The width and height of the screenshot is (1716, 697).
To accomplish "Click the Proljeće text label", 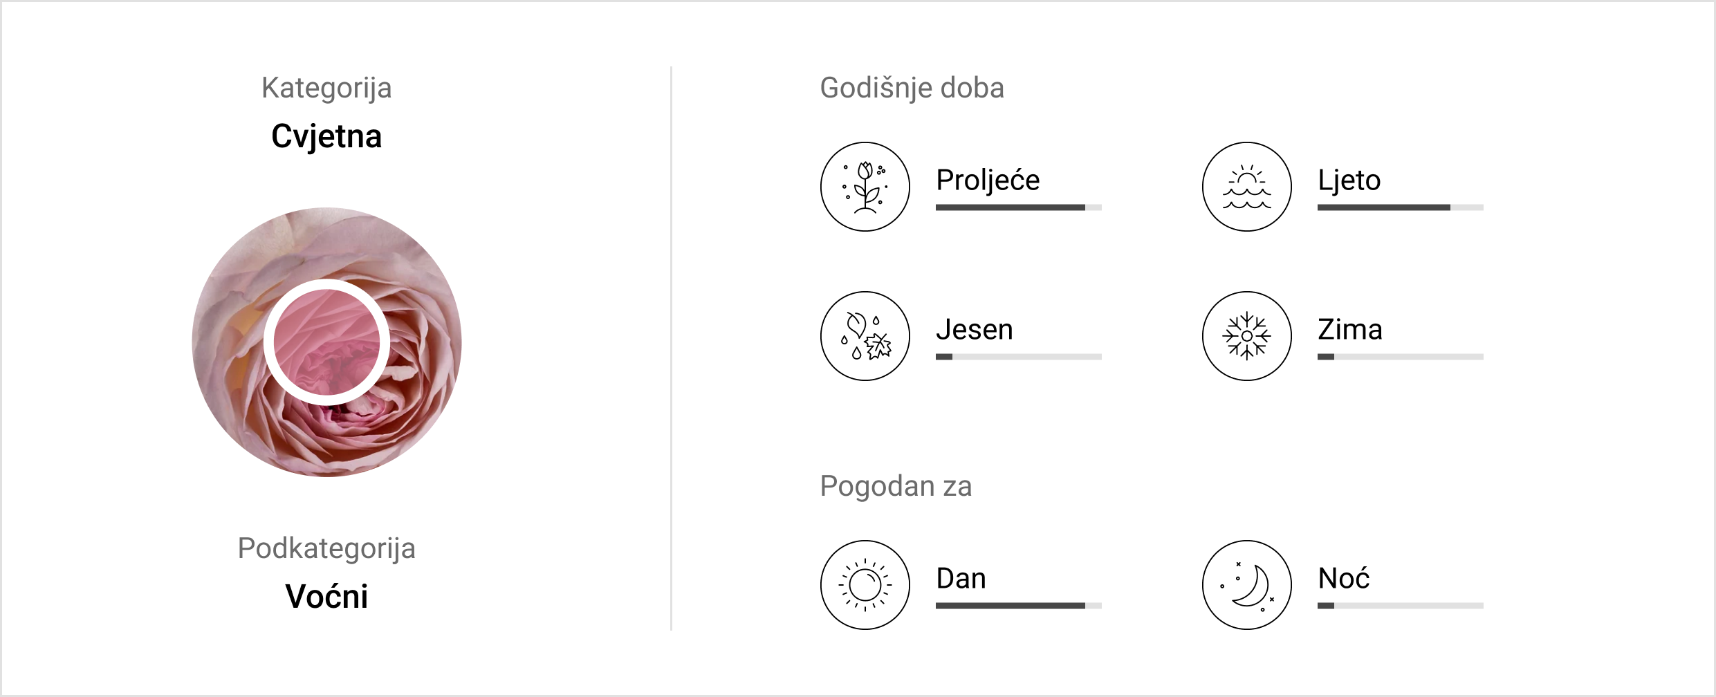I will 988,180.
